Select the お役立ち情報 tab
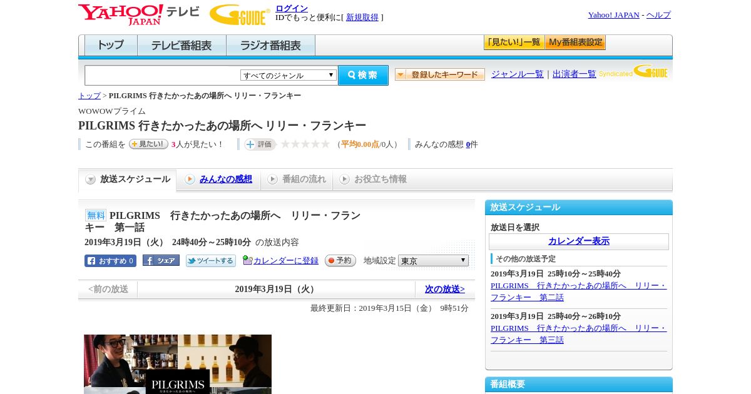Screen dimensions: 751x394 (x=373, y=179)
